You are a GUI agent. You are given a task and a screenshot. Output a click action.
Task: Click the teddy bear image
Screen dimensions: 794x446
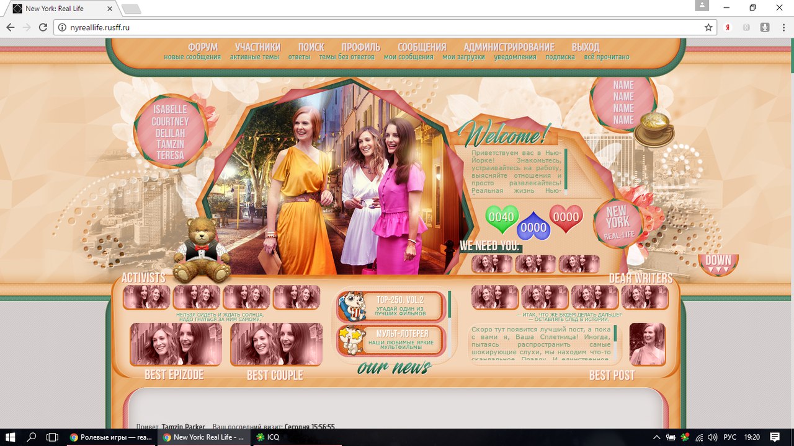point(200,249)
